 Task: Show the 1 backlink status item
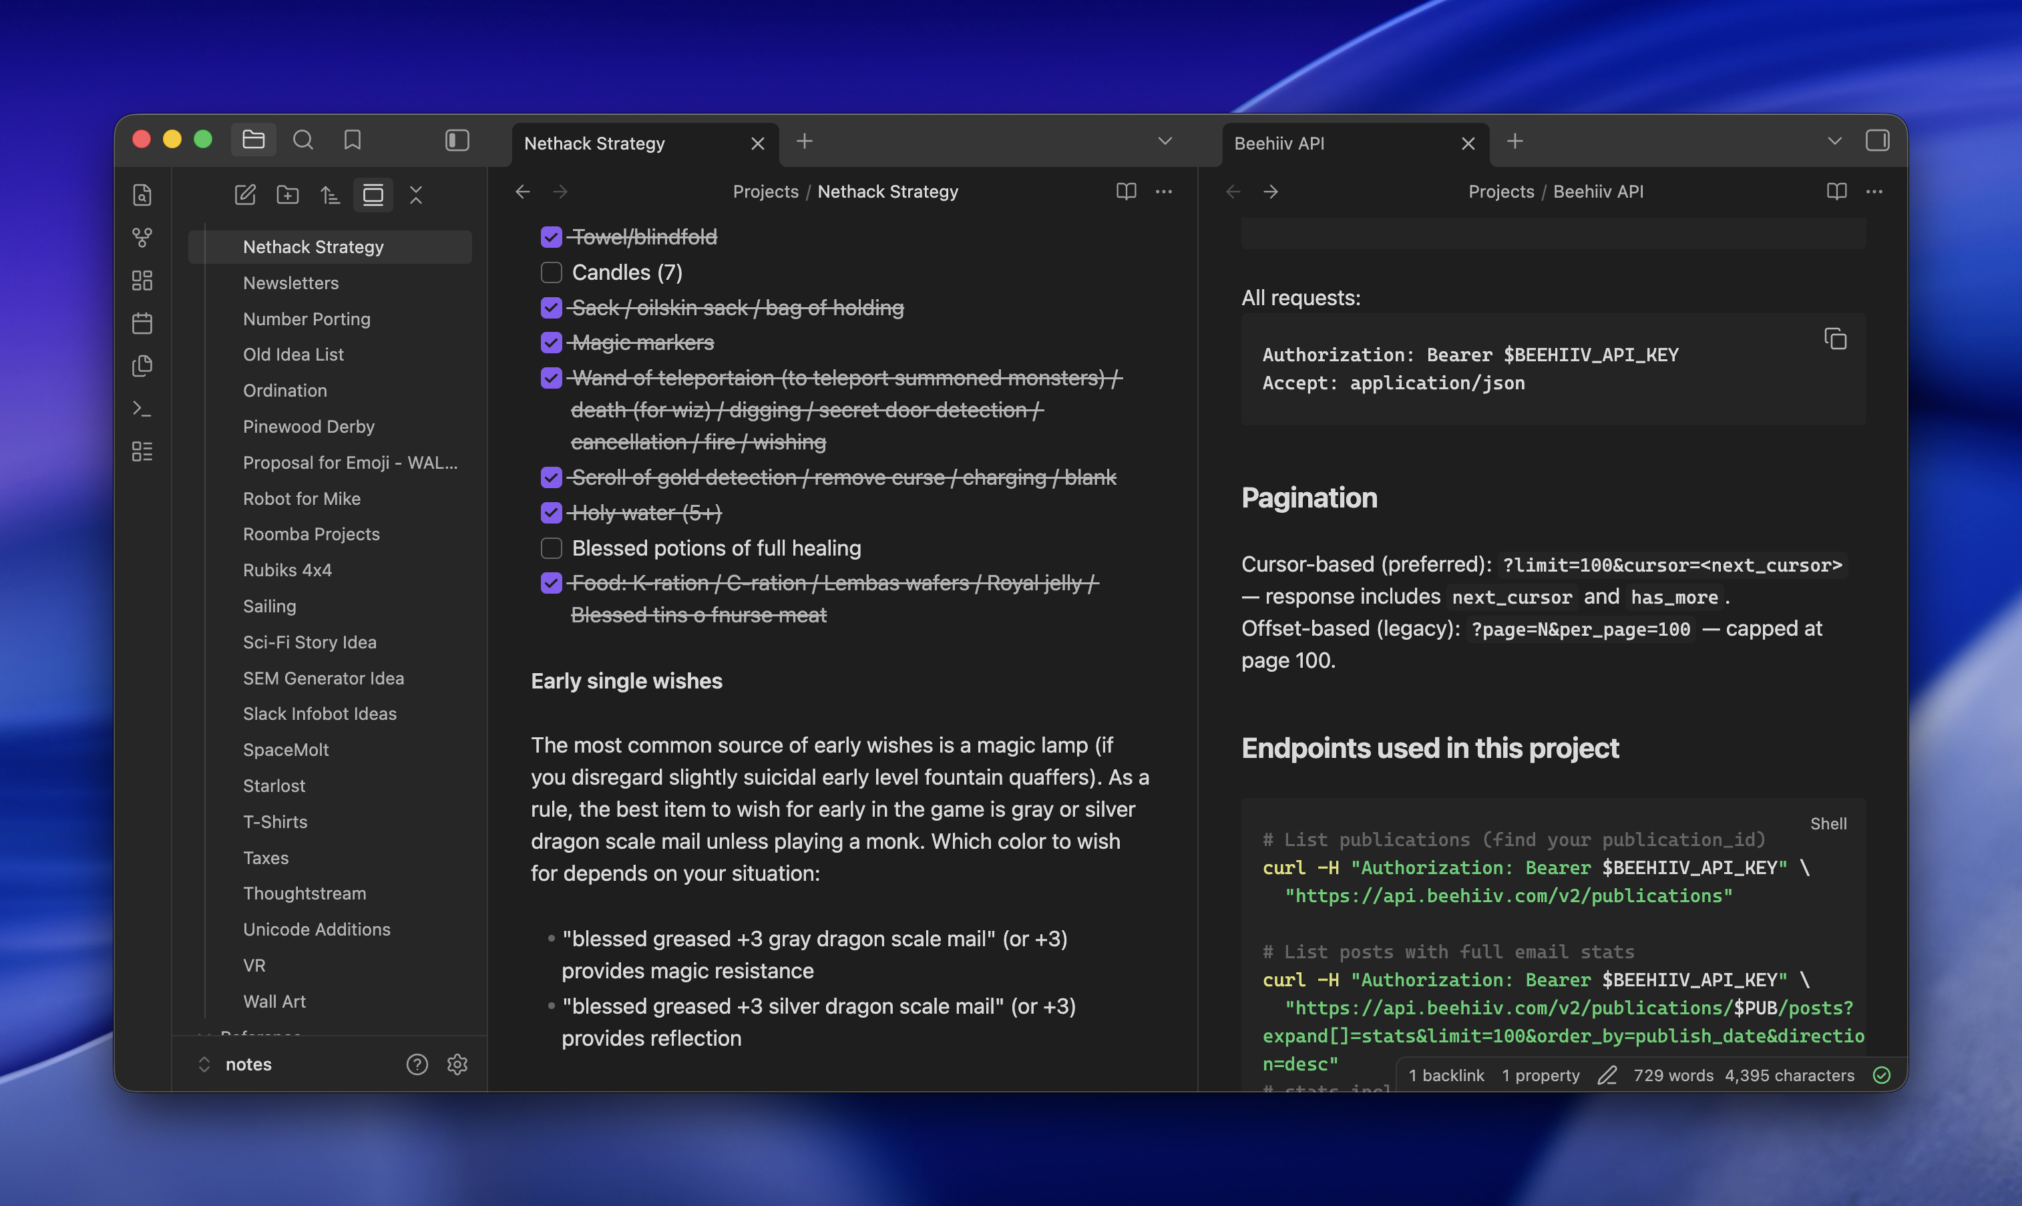pos(1446,1075)
